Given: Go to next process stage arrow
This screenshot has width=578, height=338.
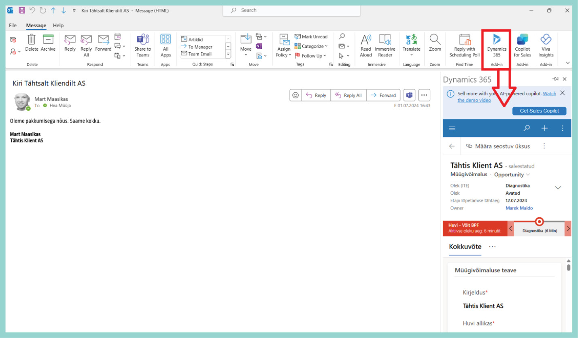Looking at the screenshot, I should tap(568, 229).
